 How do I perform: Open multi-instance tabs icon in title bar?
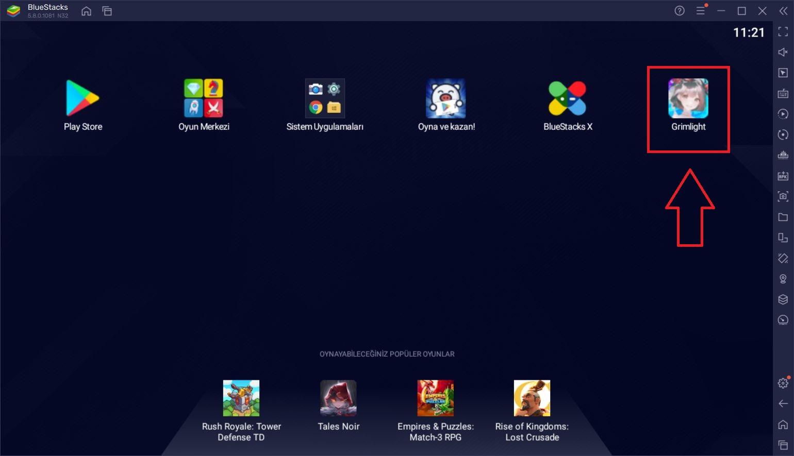click(x=107, y=11)
